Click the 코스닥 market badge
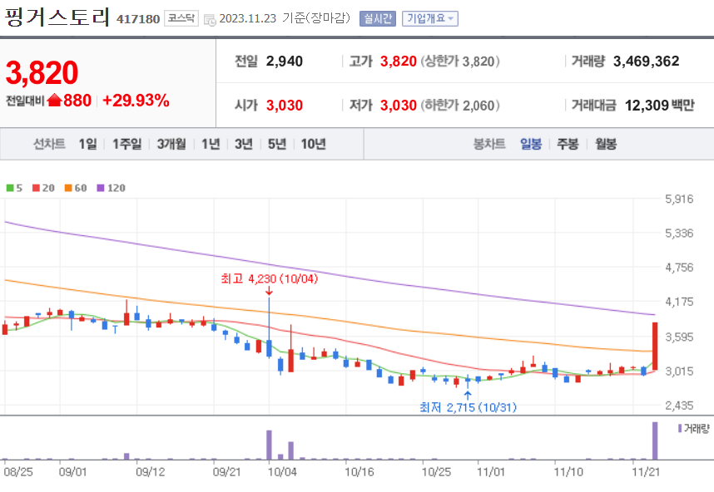Screen dimensions: 714x492 point(181,18)
